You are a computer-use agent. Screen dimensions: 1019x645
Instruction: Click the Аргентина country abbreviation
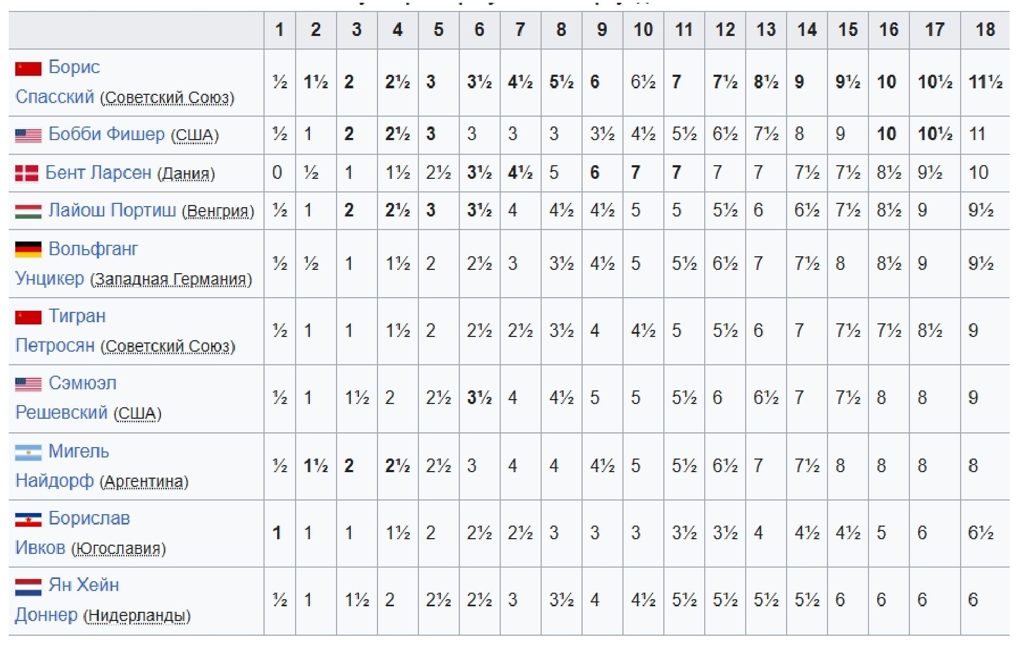point(144,482)
